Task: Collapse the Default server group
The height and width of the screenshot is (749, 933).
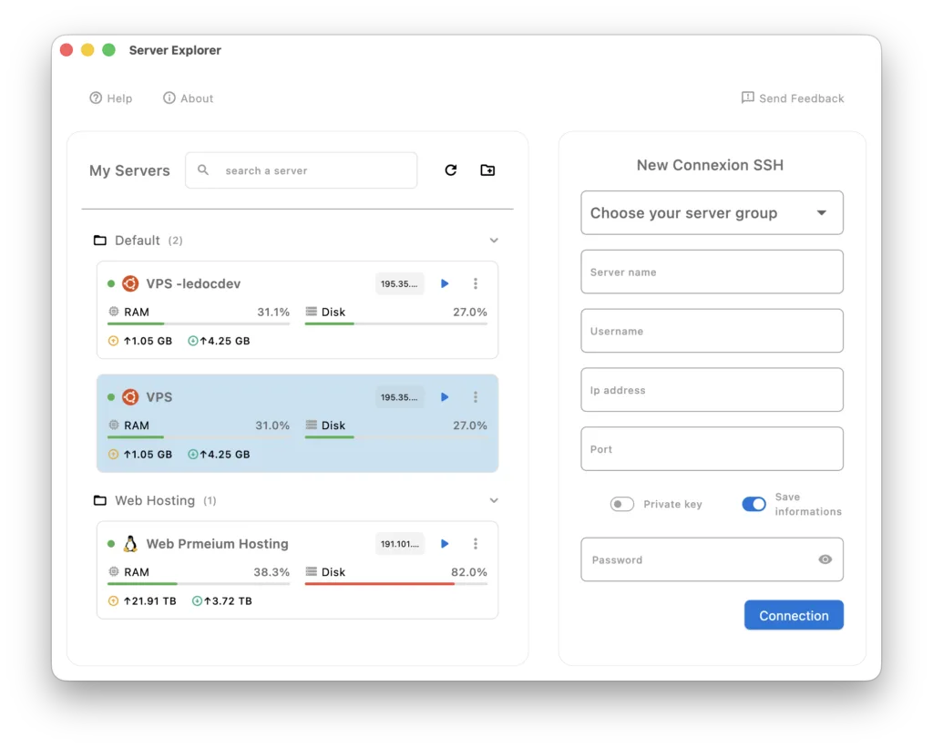Action: tap(493, 240)
